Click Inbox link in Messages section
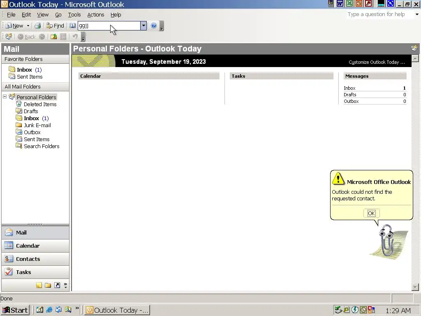 [349, 88]
